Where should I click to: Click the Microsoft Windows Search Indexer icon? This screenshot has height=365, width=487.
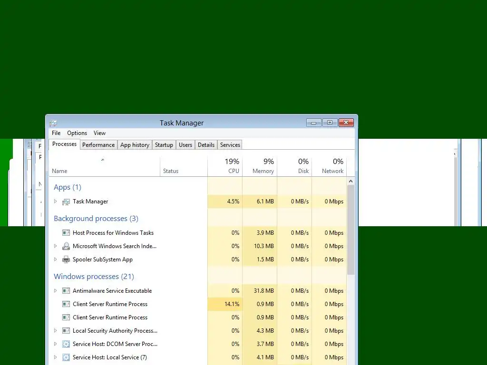click(x=66, y=246)
